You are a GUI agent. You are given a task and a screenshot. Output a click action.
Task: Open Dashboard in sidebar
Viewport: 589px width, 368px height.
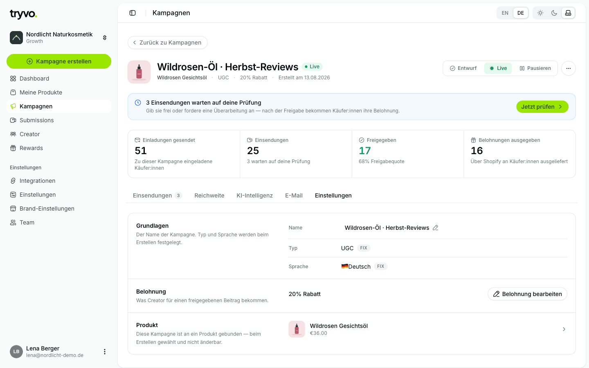59,79
